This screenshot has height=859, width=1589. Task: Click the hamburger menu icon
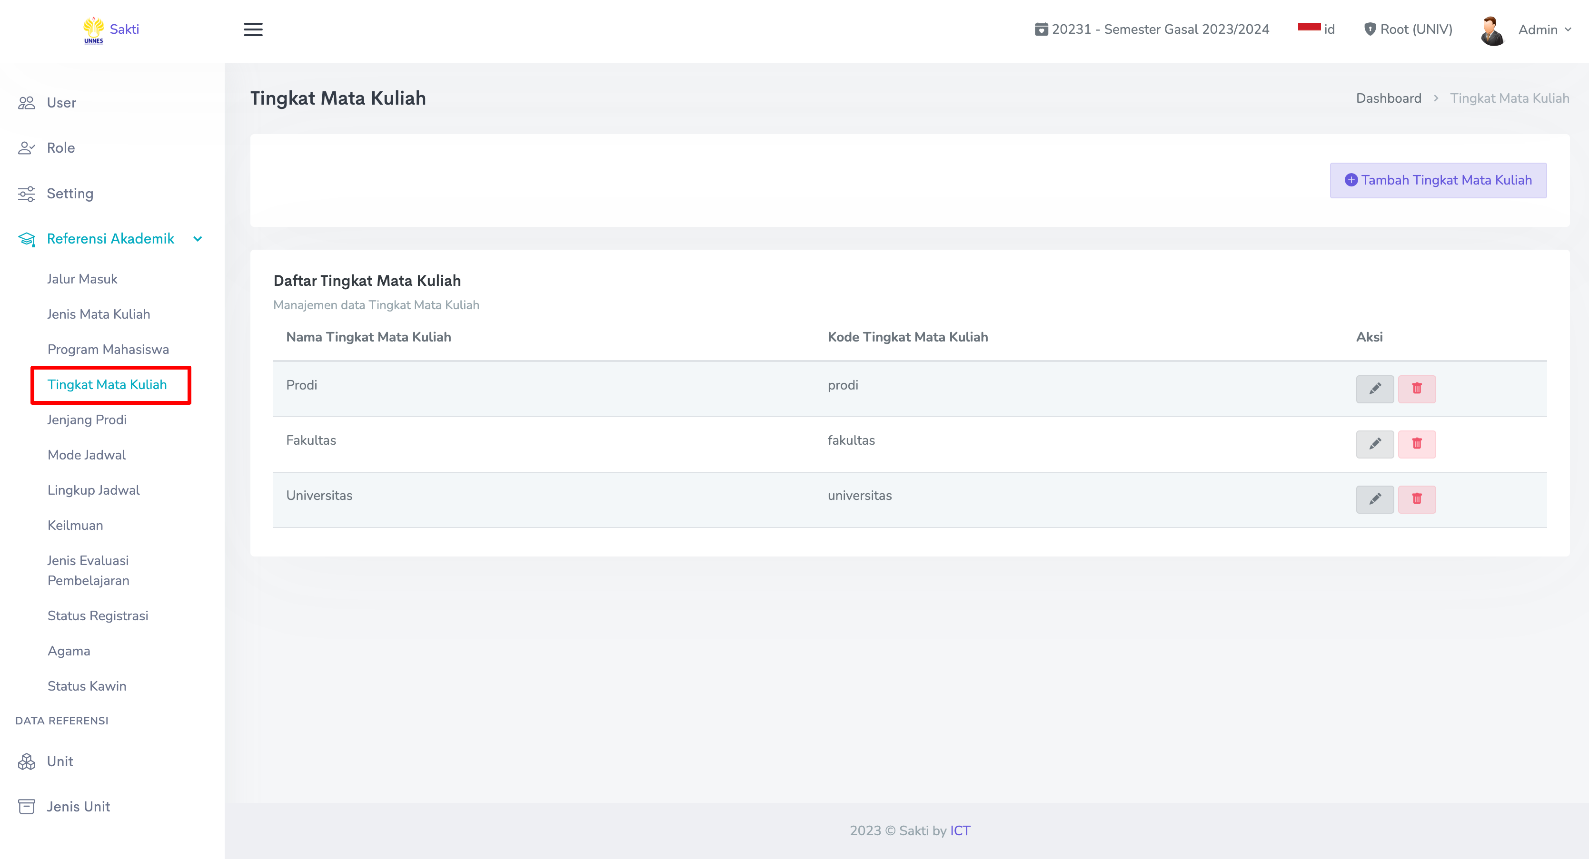click(253, 29)
